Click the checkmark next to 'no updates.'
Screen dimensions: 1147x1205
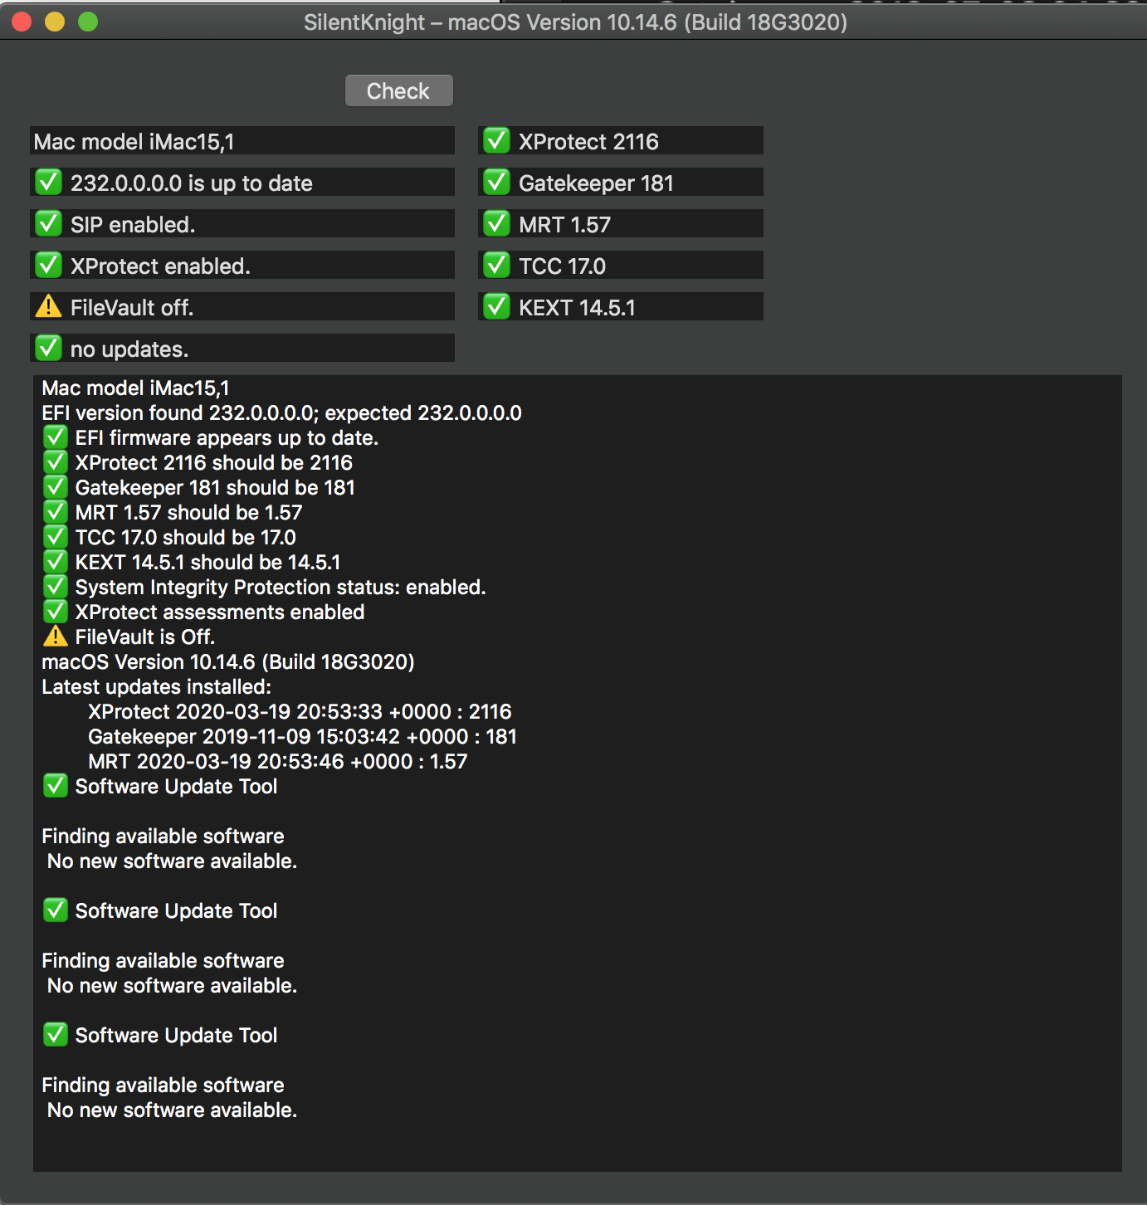(x=48, y=348)
